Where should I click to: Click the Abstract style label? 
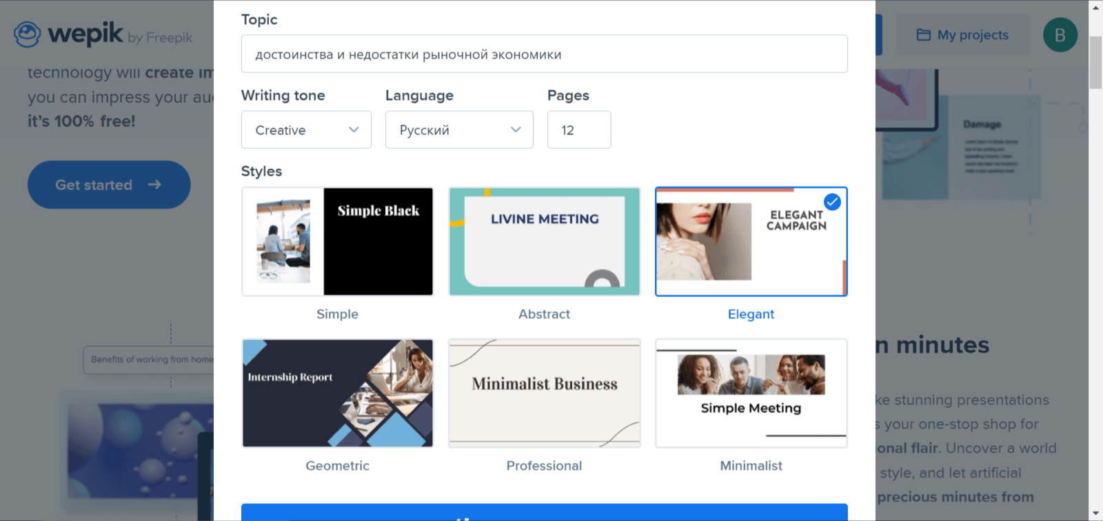pyautogui.click(x=545, y=314)
